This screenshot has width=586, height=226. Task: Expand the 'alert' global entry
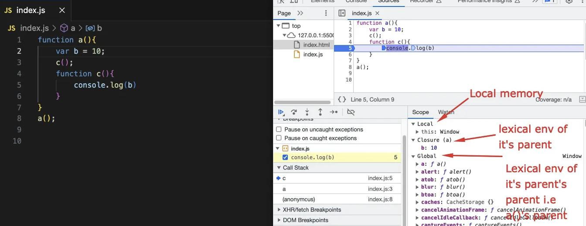pyautogui.click(x=418, y=172)
